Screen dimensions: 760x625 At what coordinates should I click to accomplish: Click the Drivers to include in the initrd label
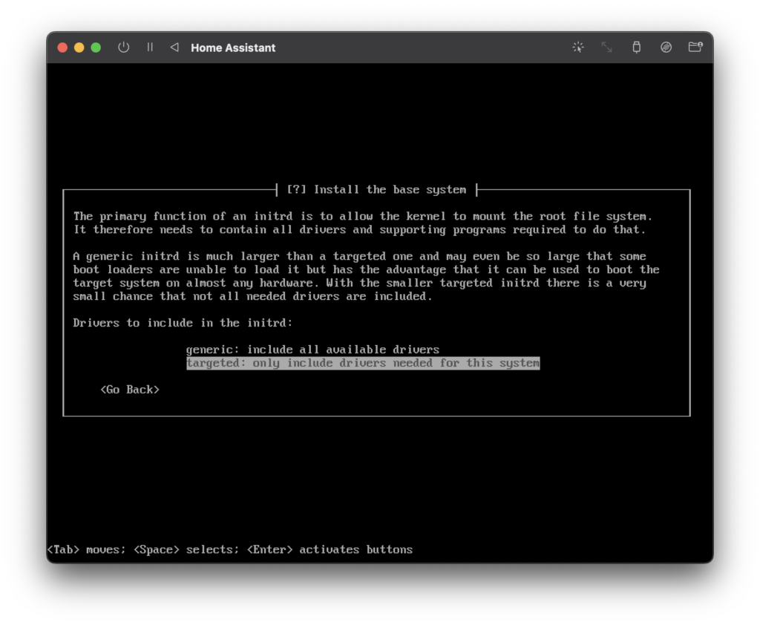(183, 323)
